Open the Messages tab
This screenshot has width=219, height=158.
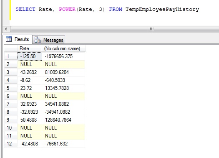(49, 40)
